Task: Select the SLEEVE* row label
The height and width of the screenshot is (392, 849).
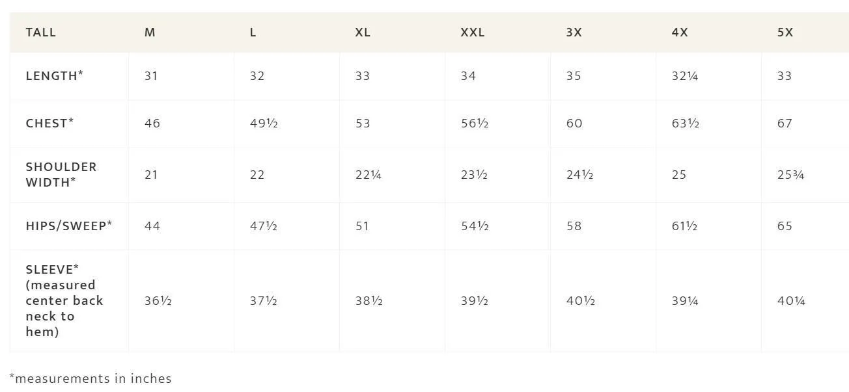Action: [x=64, y=300]
